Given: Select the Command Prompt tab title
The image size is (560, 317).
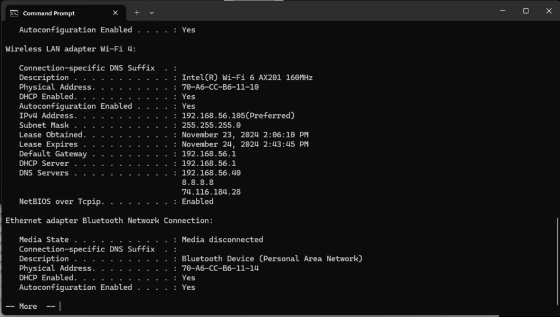Looking at the screenshot, I should [x=49, y=13].
